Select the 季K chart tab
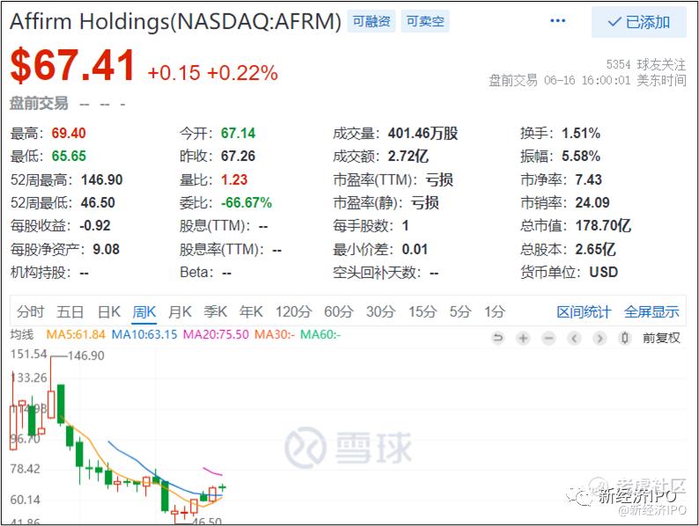Screen dimensions: 699x526 [216, 311]
